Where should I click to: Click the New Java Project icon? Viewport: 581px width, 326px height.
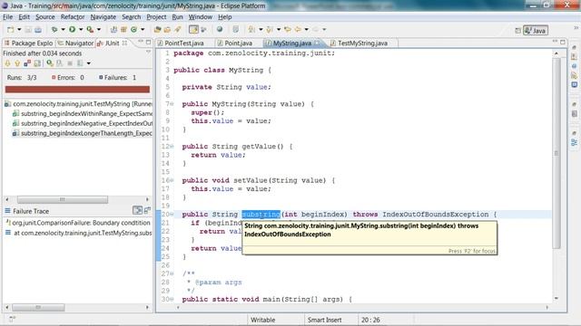click(x=114, y=30)
